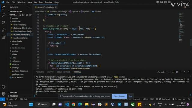
Task: Click errors and warnings count in status bar
Action: [23, 99]
